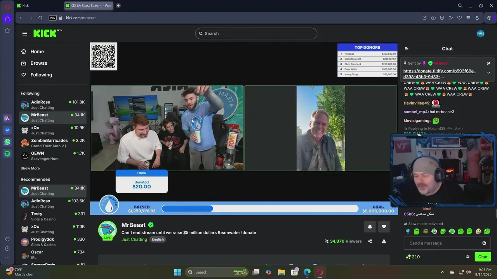The width and height of the screenshot is (497, 279).
Task: Open the user profile avatar menu
Action: (x=481, y=34)
